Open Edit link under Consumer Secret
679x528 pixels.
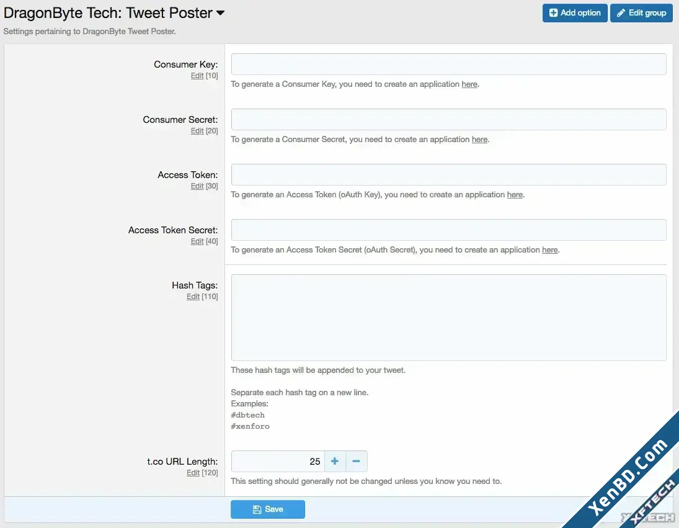click(197, 131)
